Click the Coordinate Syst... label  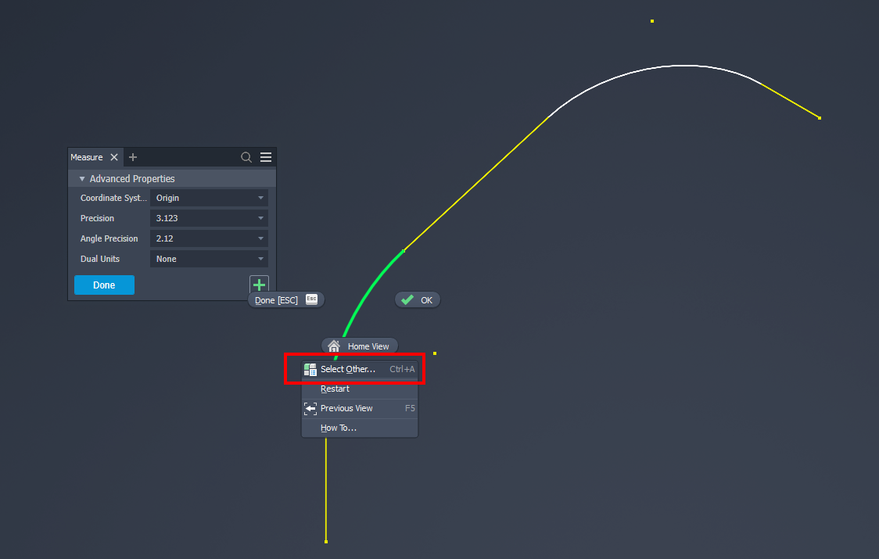(114, 198)
